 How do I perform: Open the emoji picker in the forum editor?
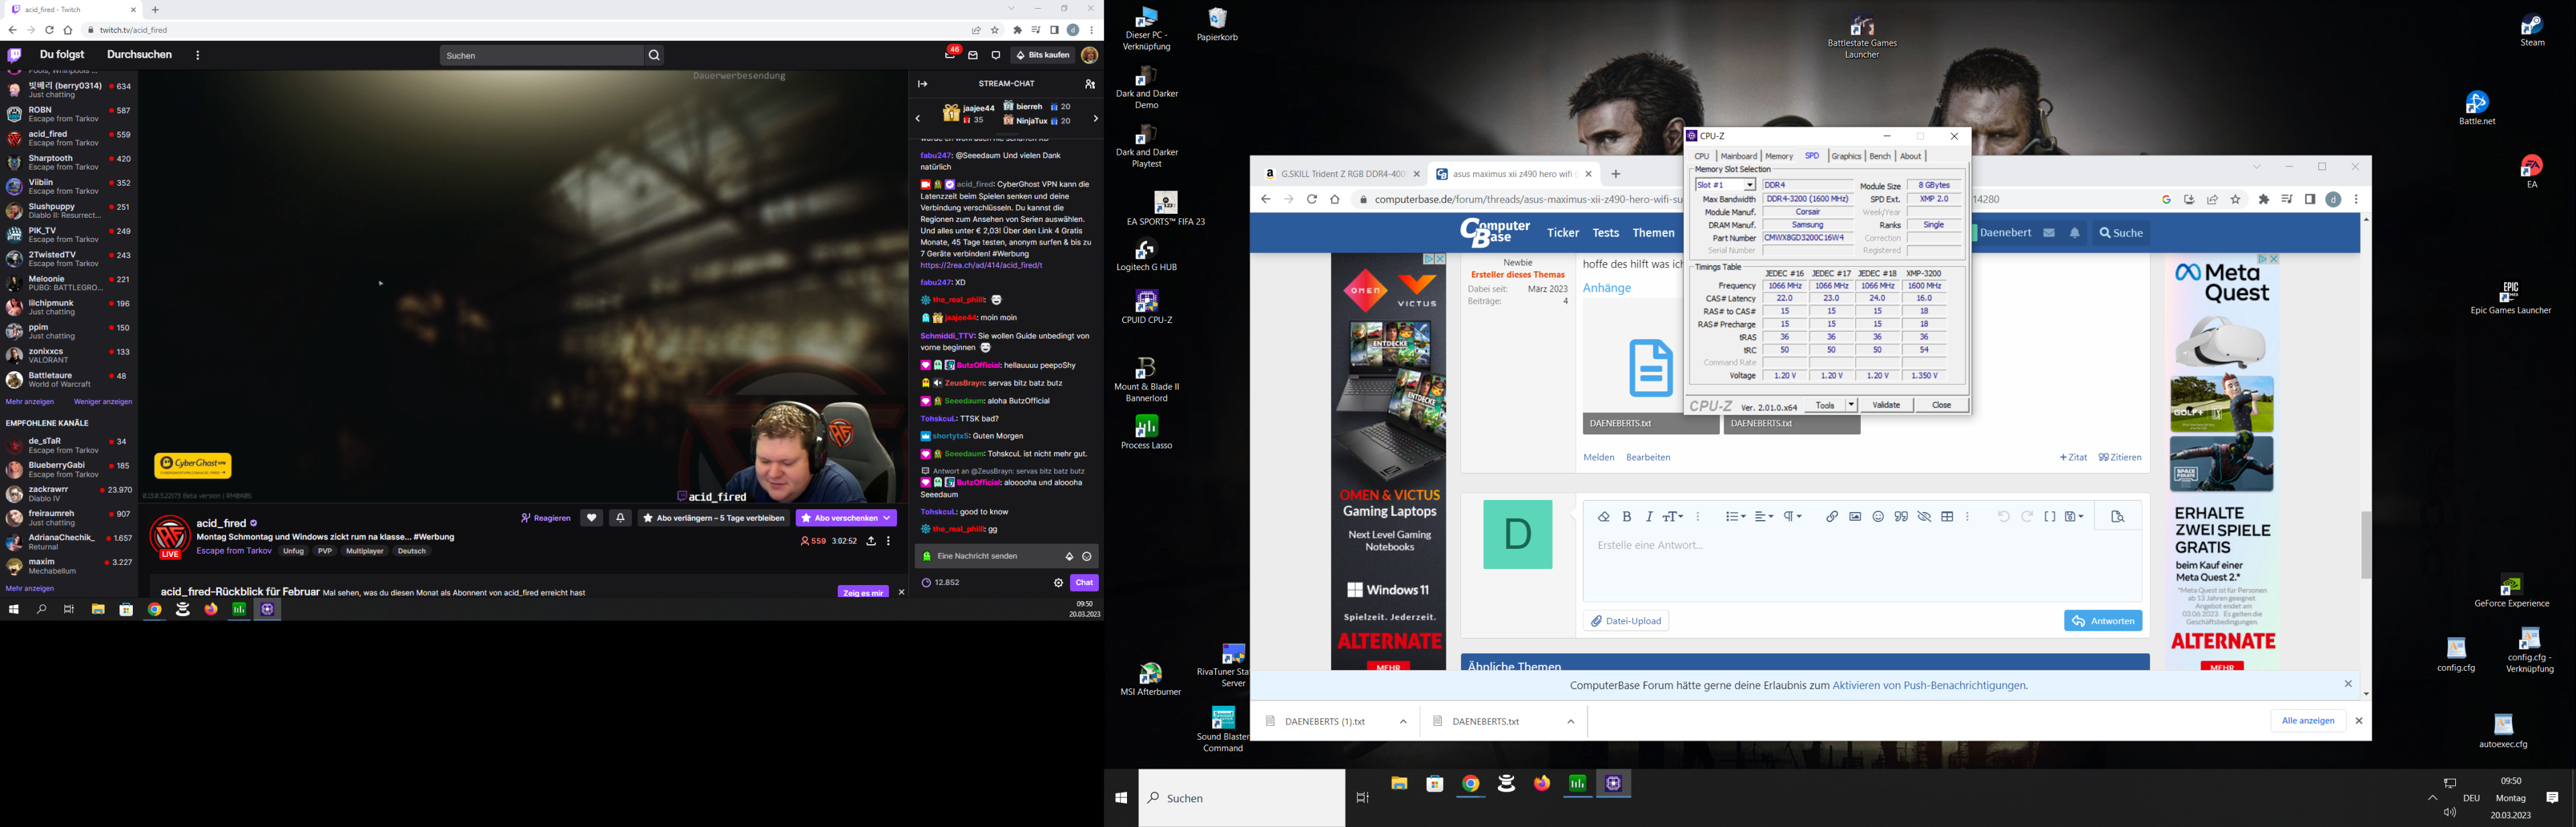click(x=1877, y=517)
